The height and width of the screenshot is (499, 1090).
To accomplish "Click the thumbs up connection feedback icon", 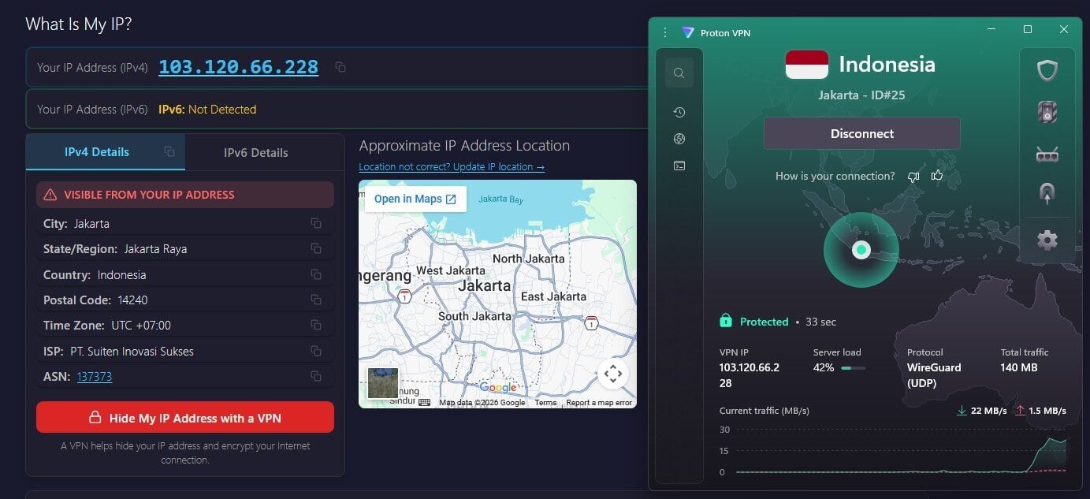I will [x=937, y=176].
